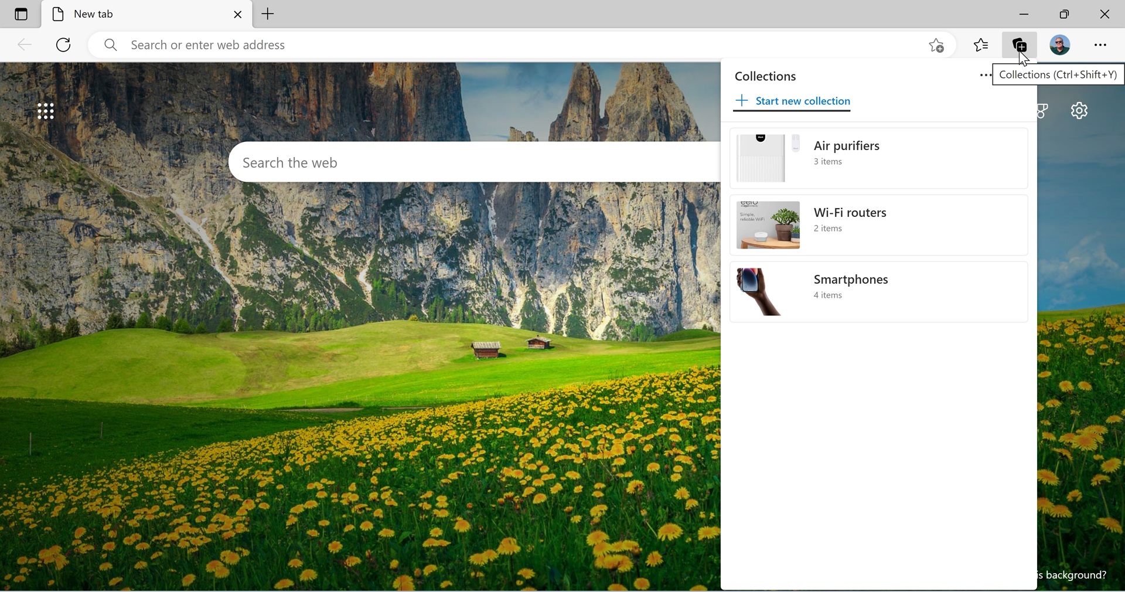Open a new tab with plus button
This screenshot has height=592, width=1125.
(x=268, y=14)
